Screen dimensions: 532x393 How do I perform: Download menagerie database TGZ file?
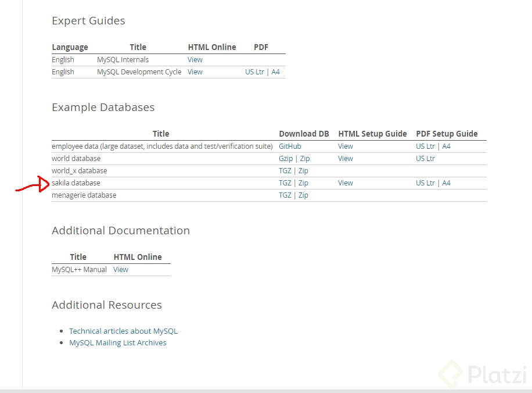pos(285,195)
